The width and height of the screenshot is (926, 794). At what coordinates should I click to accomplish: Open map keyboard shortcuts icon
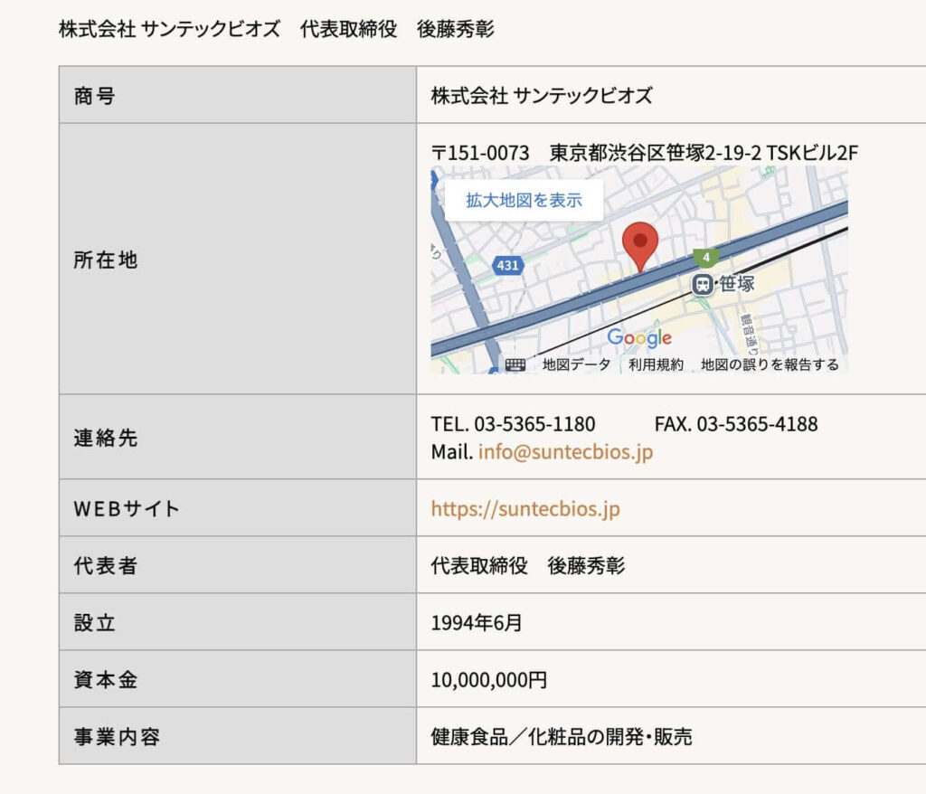pos(515,365)
